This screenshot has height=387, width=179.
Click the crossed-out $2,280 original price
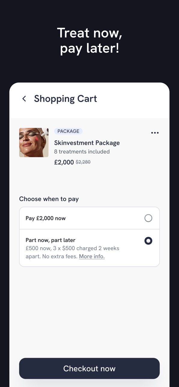point(83,162)
